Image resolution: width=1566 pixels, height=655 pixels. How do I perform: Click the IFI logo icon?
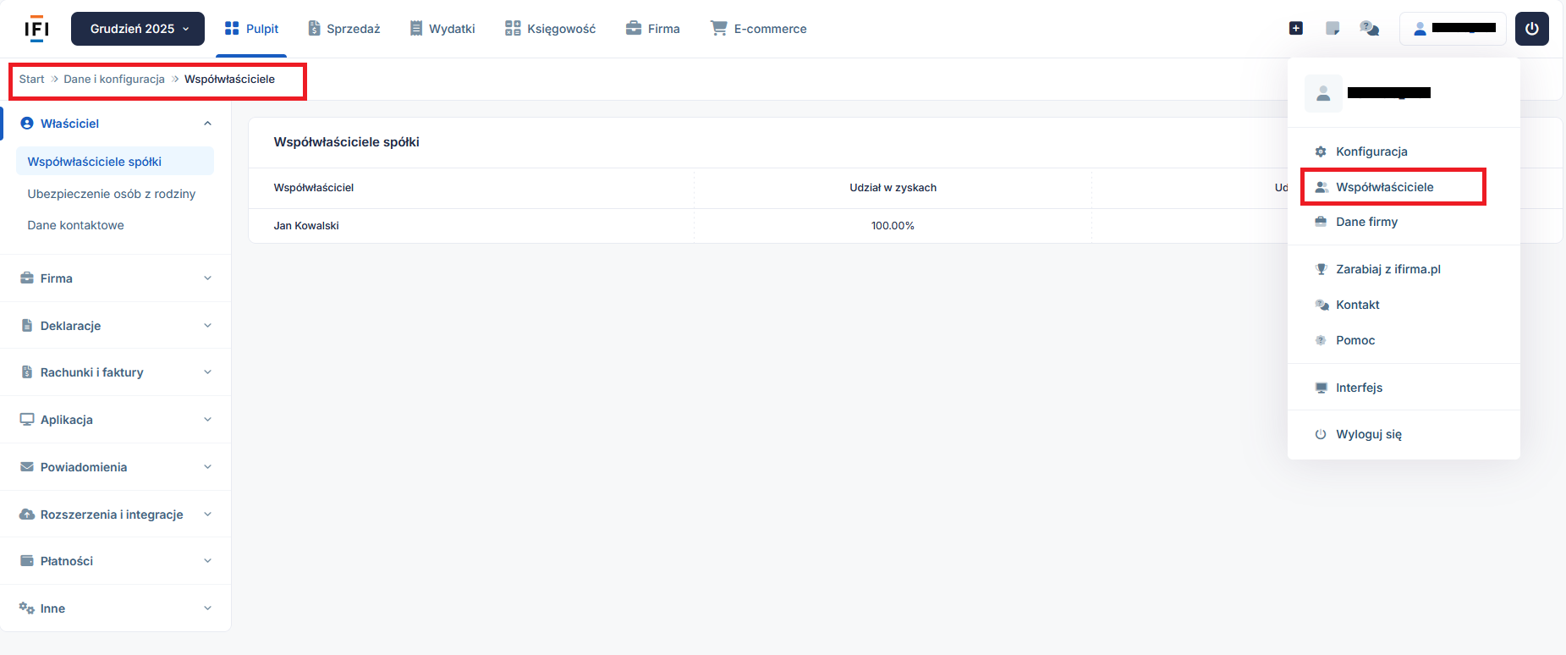point(36,29)
